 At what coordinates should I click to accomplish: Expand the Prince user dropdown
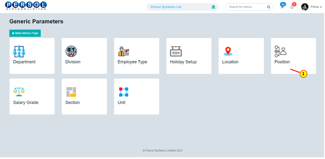pos(316,7)
